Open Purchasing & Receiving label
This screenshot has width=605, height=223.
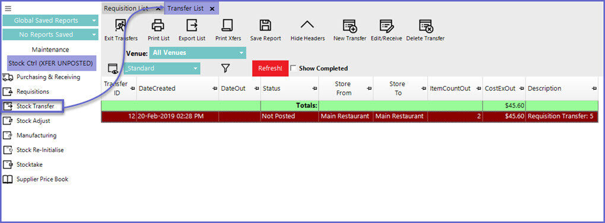coord(48,77)
